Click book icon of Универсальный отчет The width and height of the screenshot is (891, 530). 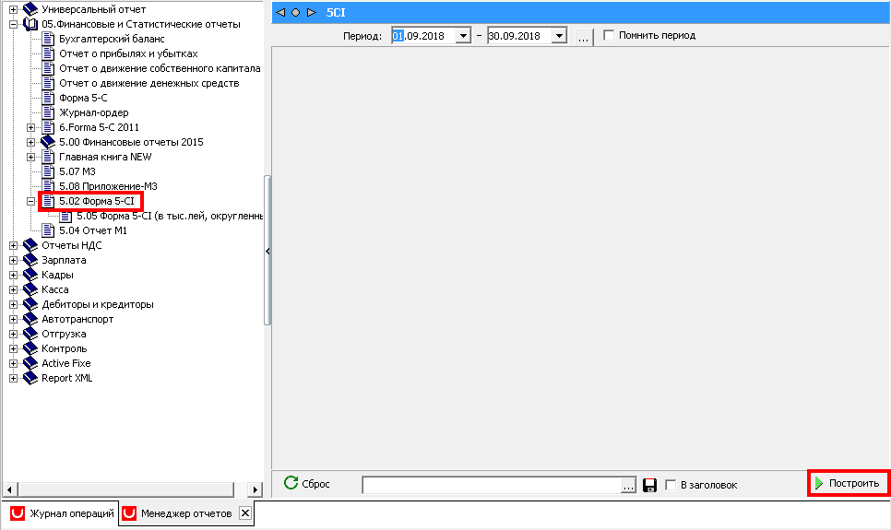pyautogui.click(x=30, y=9)
